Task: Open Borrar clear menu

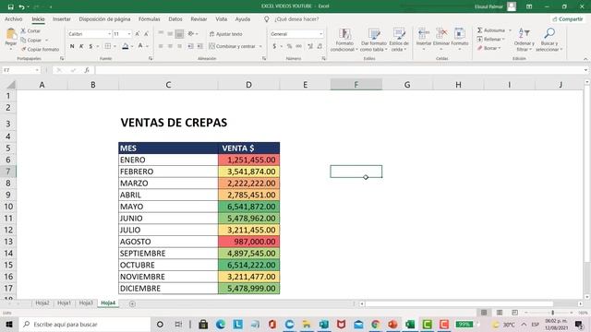Action: (x=489, y=48)
